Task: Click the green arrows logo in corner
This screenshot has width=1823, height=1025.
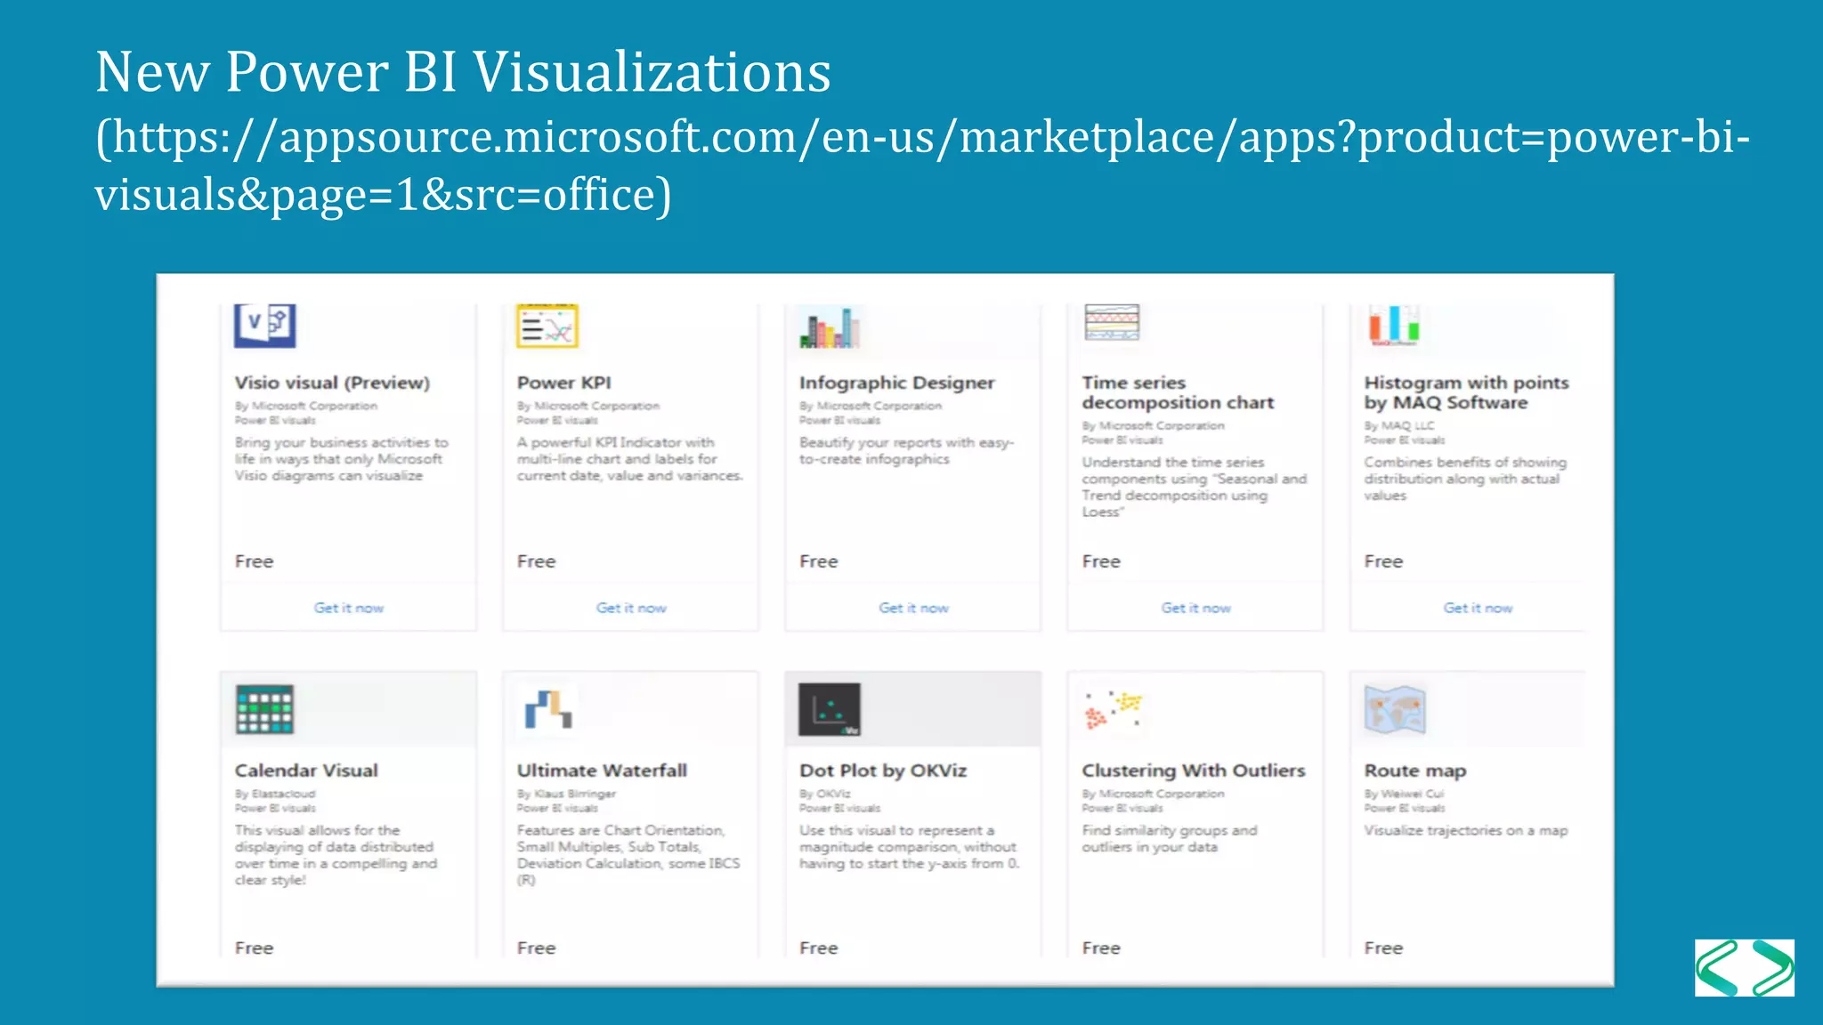Action: pos(1745,968)
